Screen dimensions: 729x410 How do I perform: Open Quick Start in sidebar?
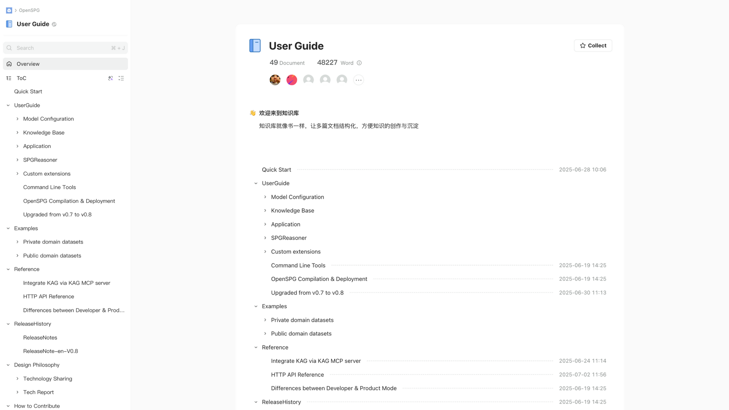[x=28, y=91]
